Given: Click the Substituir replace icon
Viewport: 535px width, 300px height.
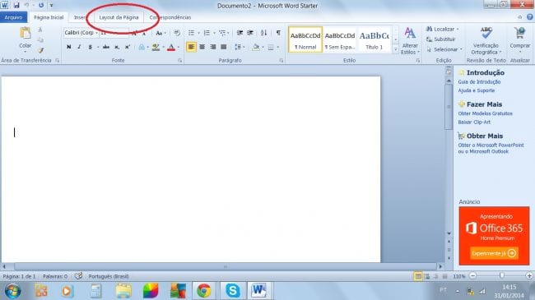Looking at the screenshot, I should pos(430,39).
